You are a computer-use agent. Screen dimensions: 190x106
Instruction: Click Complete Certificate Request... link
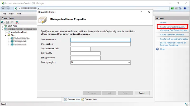pyautogui.click(x=174, y=30)
